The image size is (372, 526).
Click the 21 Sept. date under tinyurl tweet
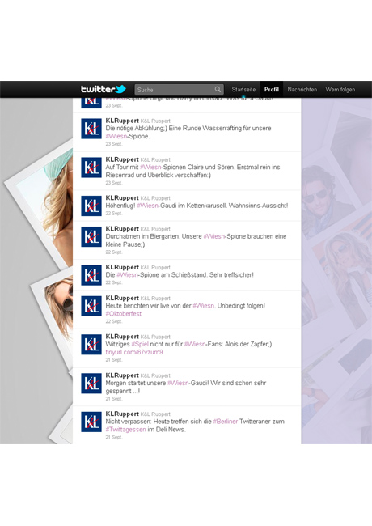click(114, 360)
